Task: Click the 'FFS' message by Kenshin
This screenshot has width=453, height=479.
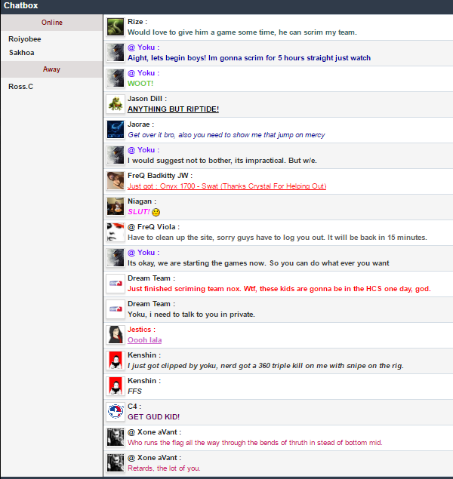Action: 134,391
